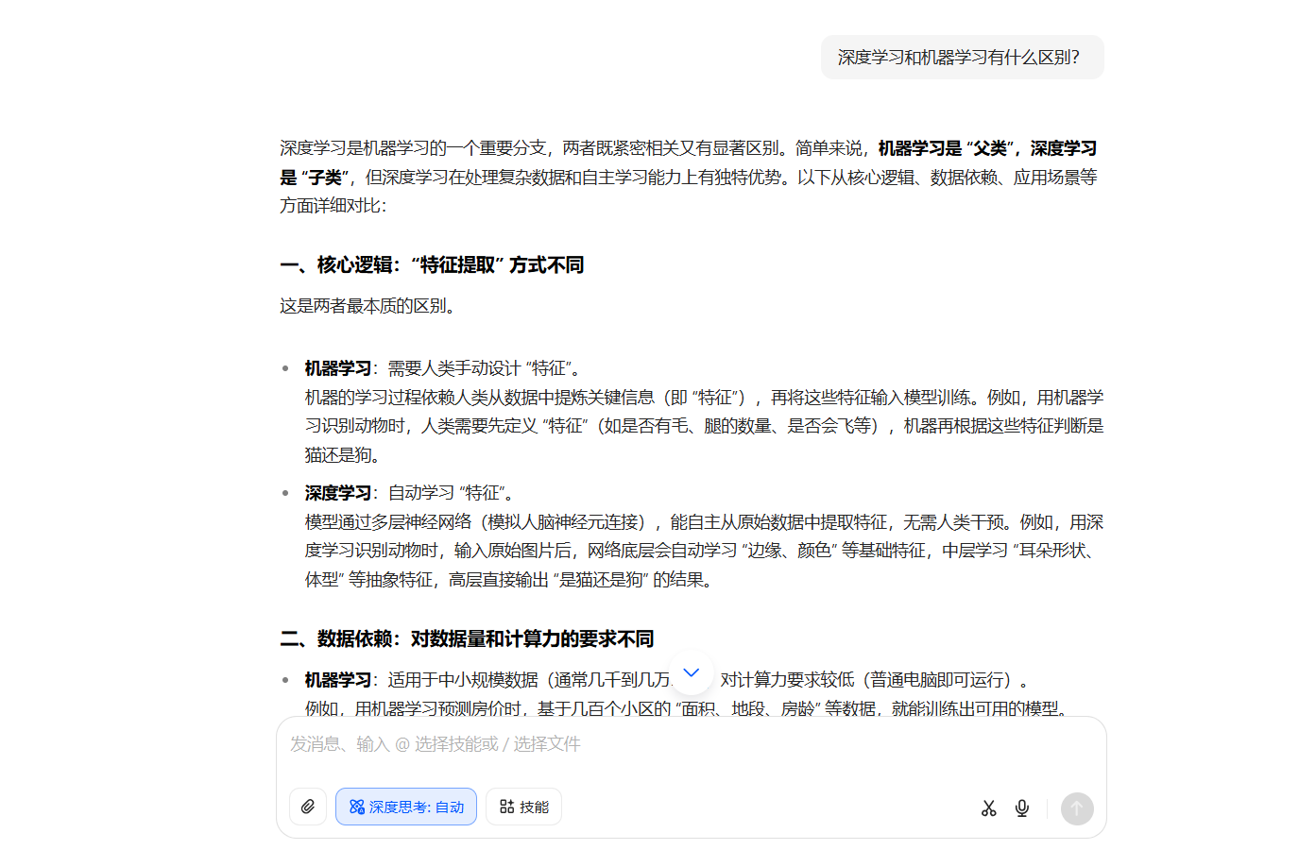Click 机器学习 bullet about 适用于中小规模数据
The width and height of the screenshot is (1299, 850).
click(337, 680)
